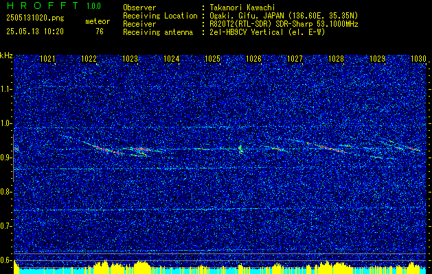Click the file name 2505131020.png
The image size is (432, 274).
[35, 18]
